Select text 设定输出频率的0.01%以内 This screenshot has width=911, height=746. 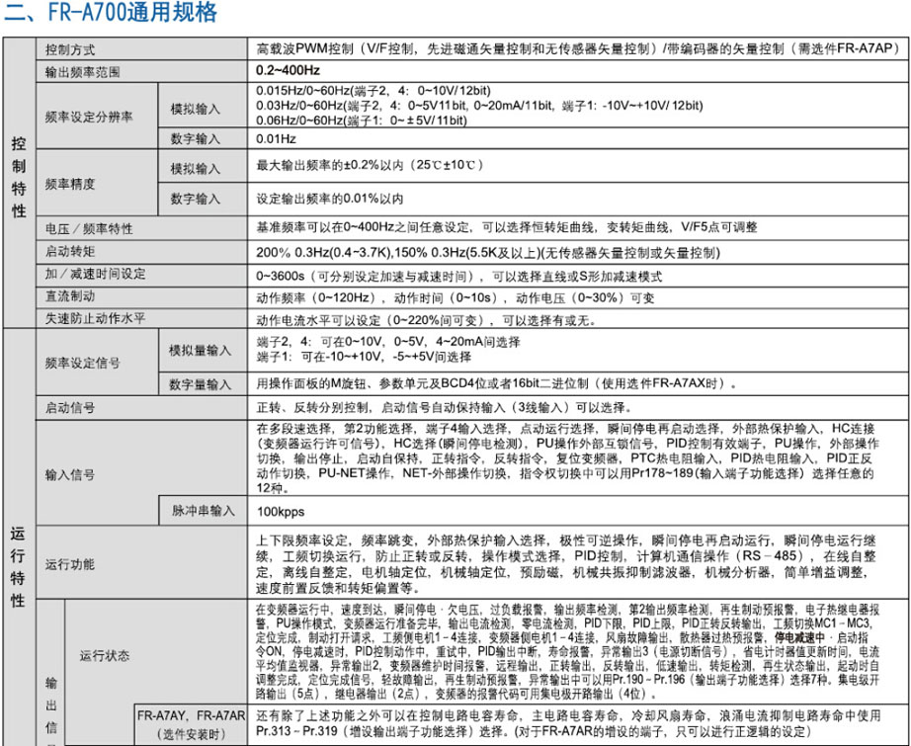(330, 199)
